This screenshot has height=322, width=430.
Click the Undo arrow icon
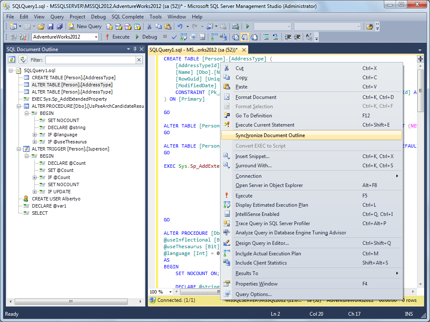(x=180, y=26)
